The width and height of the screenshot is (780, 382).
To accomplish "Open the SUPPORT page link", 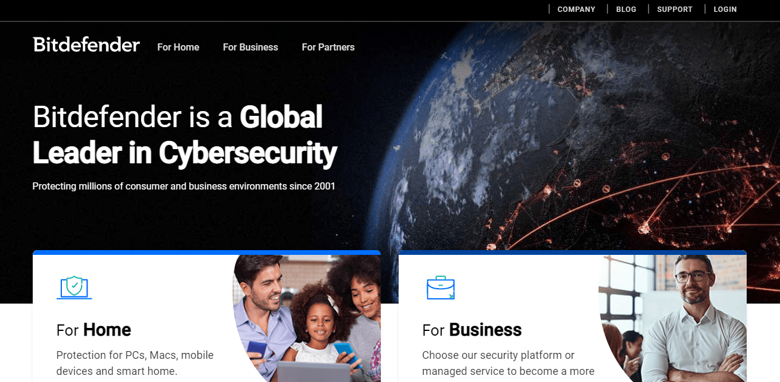I will click(675, 9).
